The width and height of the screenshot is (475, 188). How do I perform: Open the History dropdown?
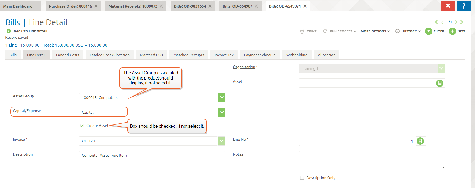click(x=411, y=31)
